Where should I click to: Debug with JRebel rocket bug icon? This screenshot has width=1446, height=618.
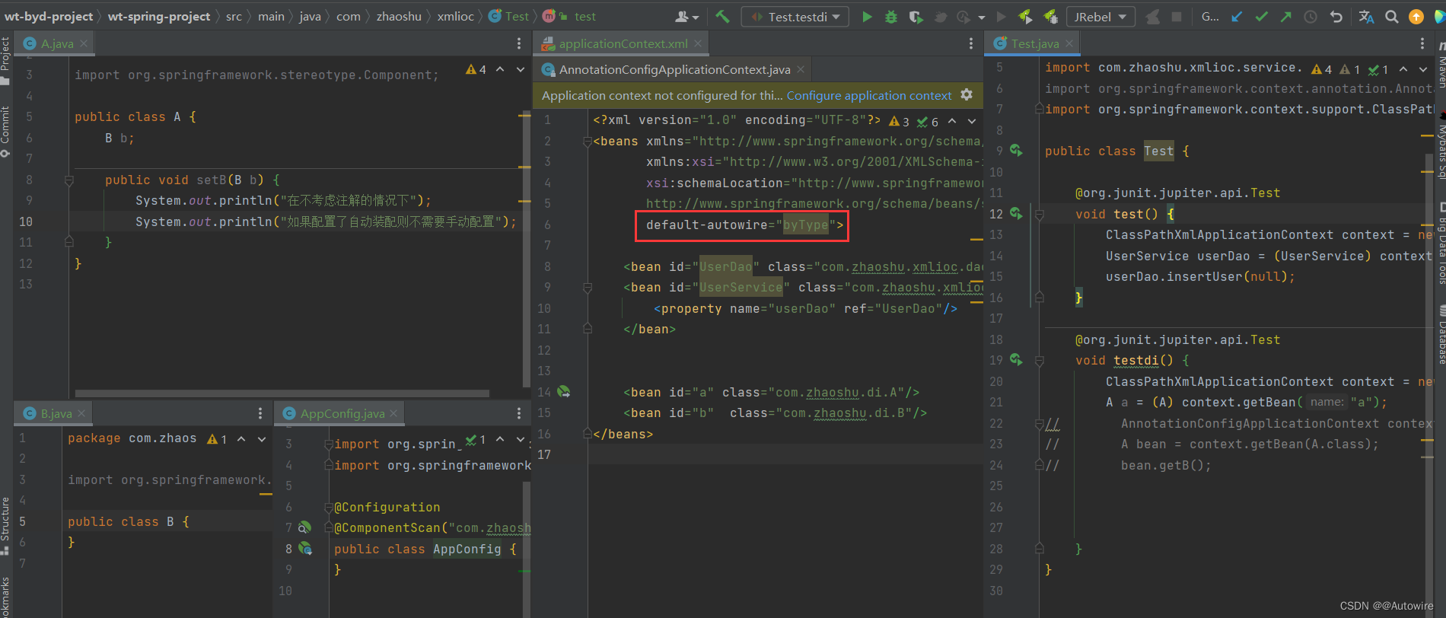(x=1050, y=17)
